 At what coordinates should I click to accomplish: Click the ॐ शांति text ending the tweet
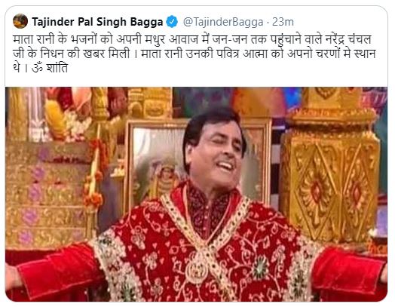[x=50, y=68]
